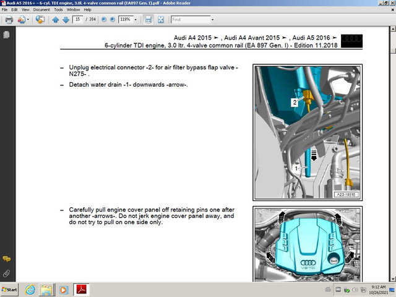
Task: Click the show desktop tray icon
Action: (392, 290)
